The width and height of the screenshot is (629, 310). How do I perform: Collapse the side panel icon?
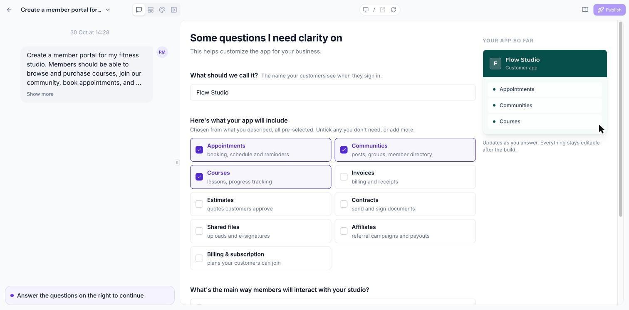[x=174, y=10]
